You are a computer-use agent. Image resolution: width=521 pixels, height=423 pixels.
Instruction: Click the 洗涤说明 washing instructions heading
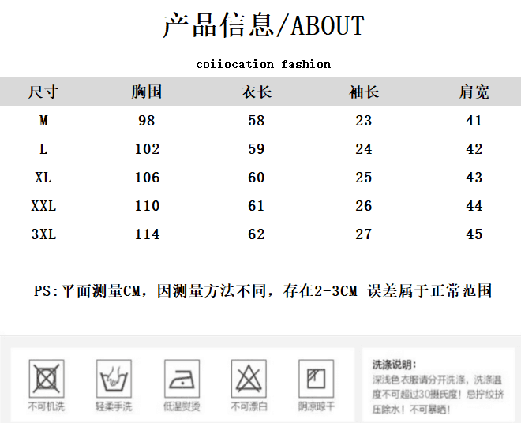point(394,365)
